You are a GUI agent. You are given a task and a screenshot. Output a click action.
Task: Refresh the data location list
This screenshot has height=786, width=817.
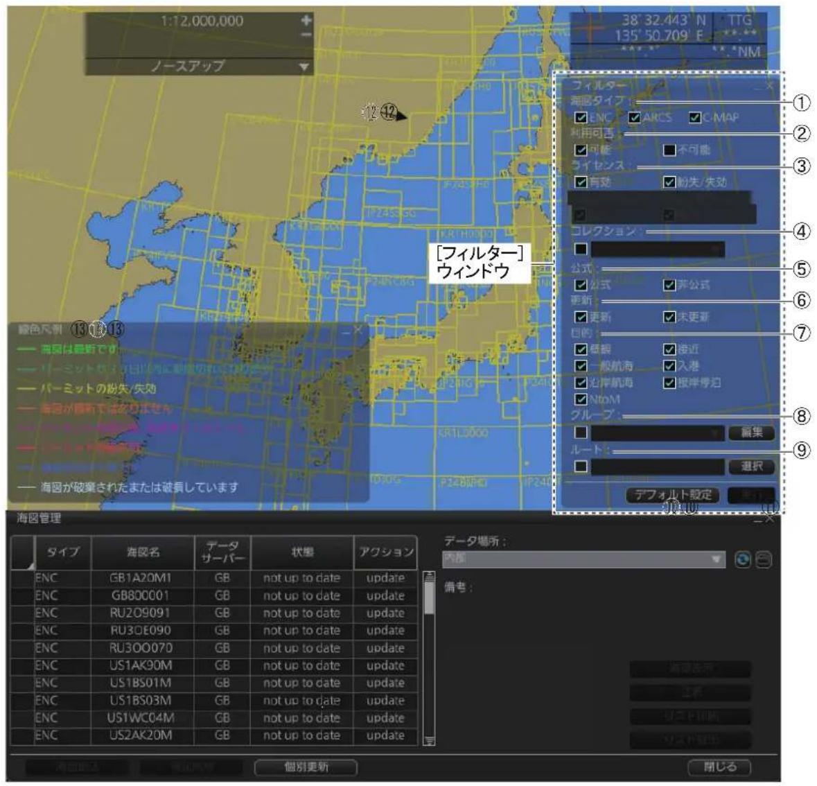coord(742,560)
